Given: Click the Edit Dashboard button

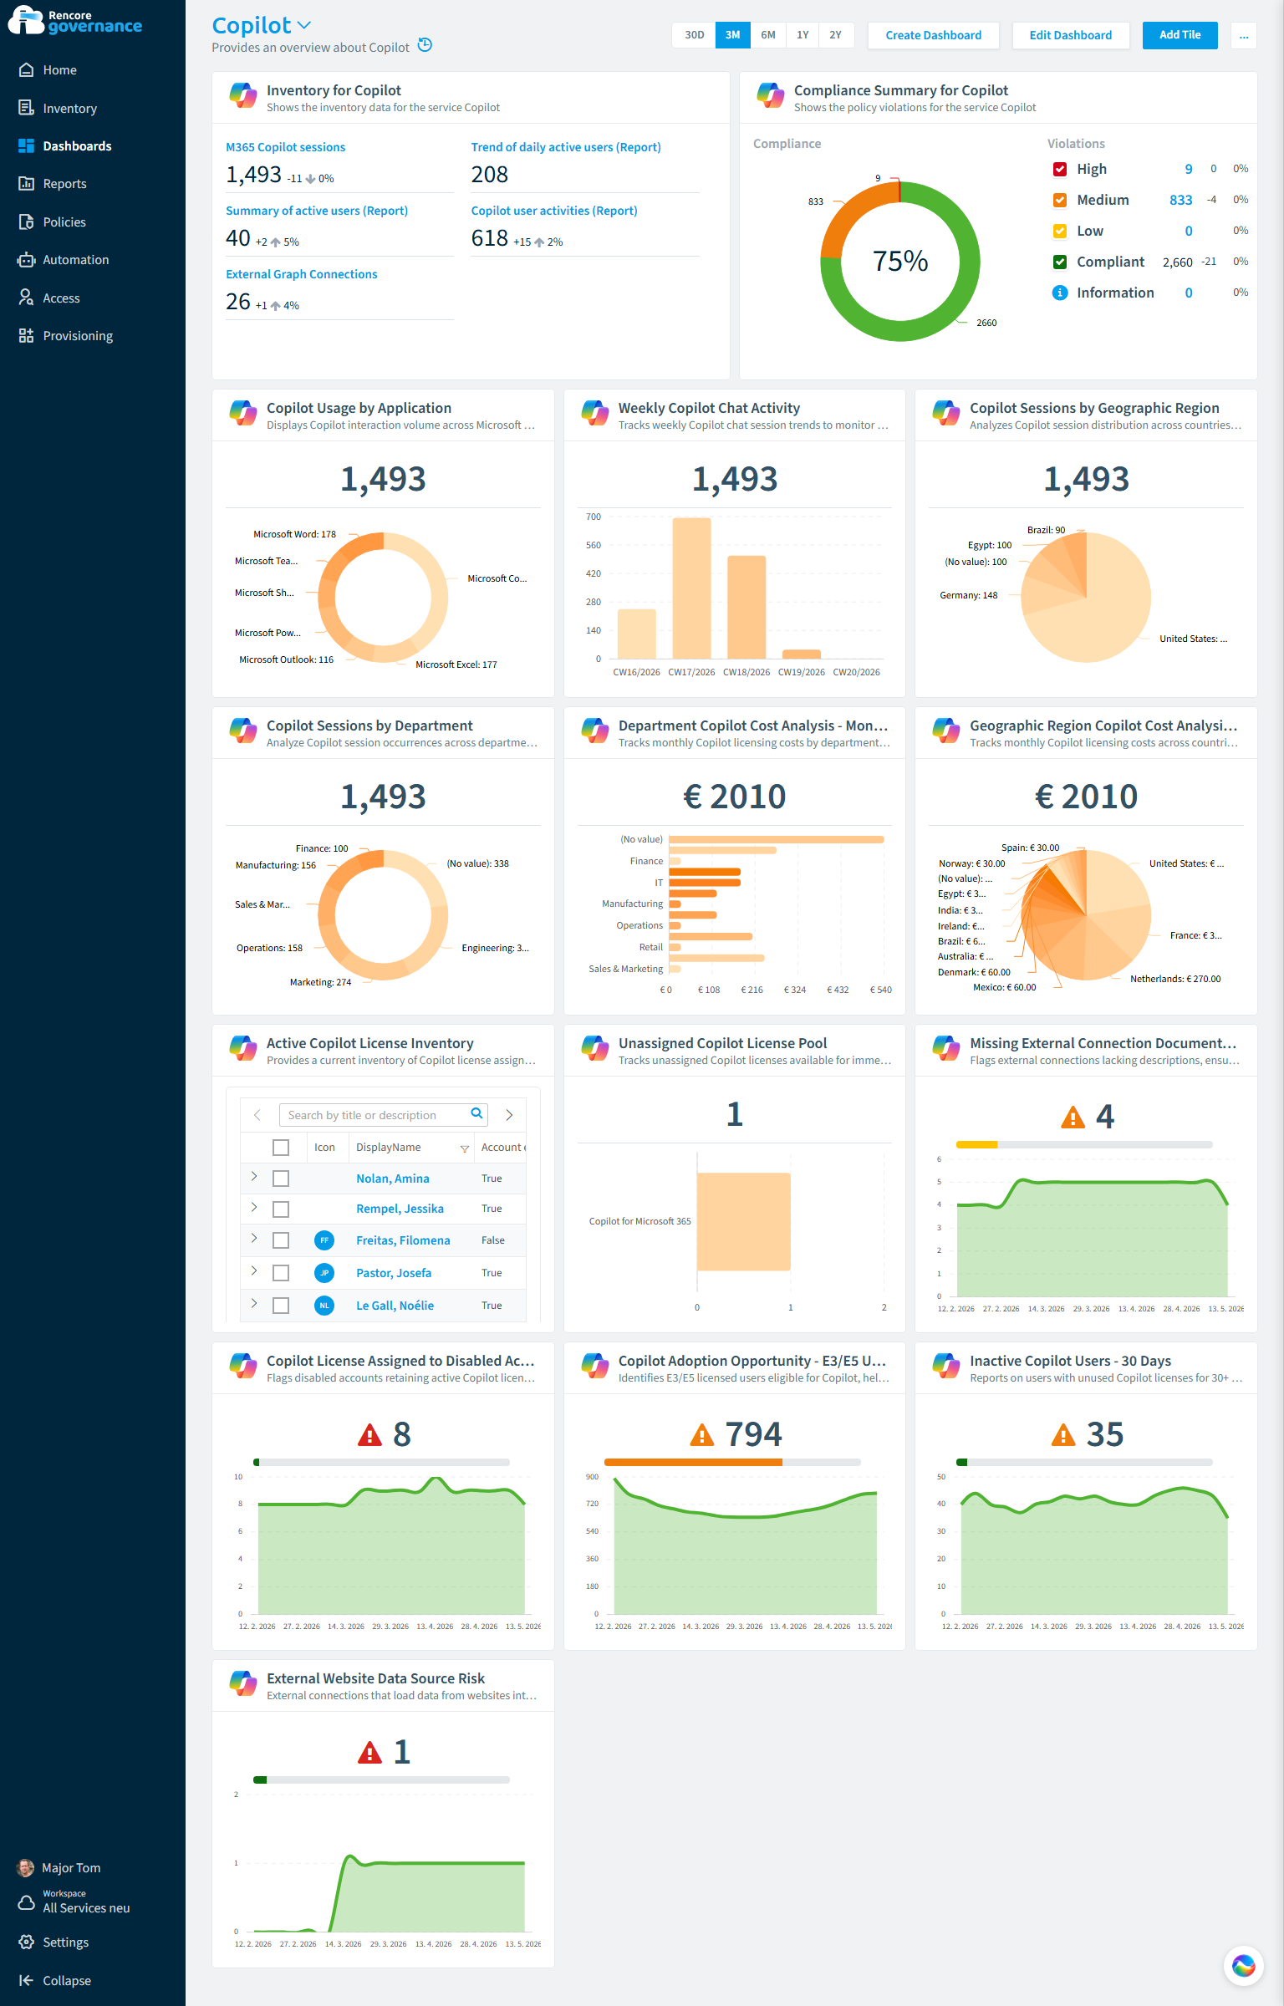Looking at the screenshot, I should pyautogui.click(x=1071, y=35).
